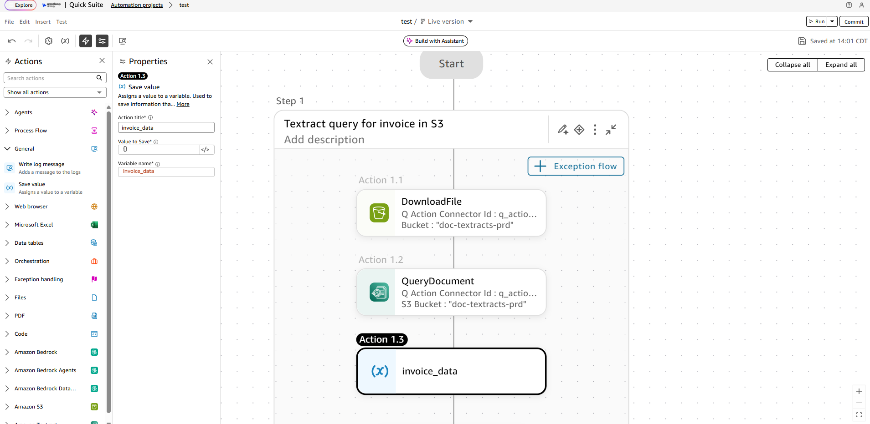Open the variables (x) panel
The width and height of the screenshot is (870, 424).
tap(65, 41)
